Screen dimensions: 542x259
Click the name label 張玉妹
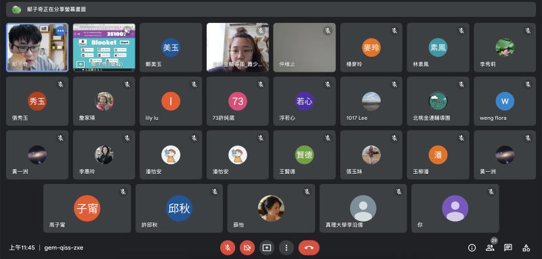coord(354,171)
